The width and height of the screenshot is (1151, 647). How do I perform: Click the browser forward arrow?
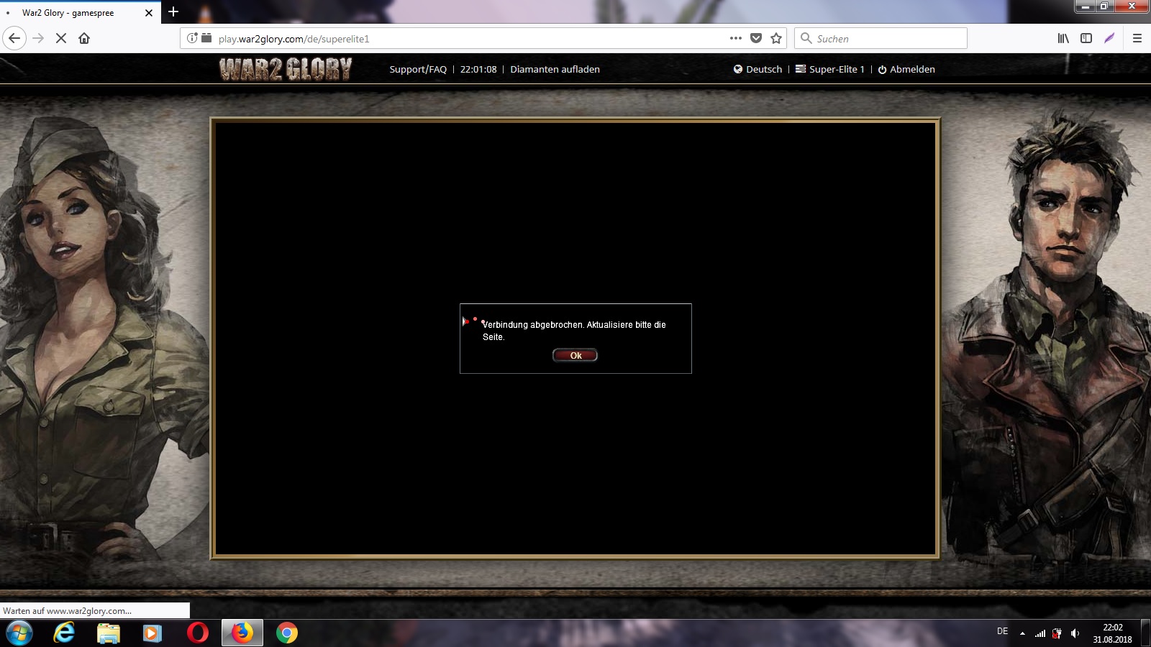(x=39, y=38)
